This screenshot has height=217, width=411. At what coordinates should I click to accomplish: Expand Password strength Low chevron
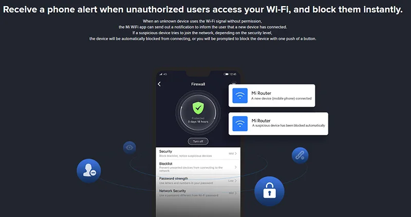[x=236, y=181]
